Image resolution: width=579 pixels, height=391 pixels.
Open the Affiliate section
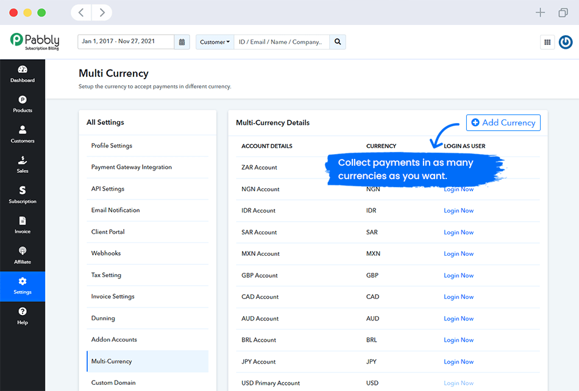[x=23, y=256]
